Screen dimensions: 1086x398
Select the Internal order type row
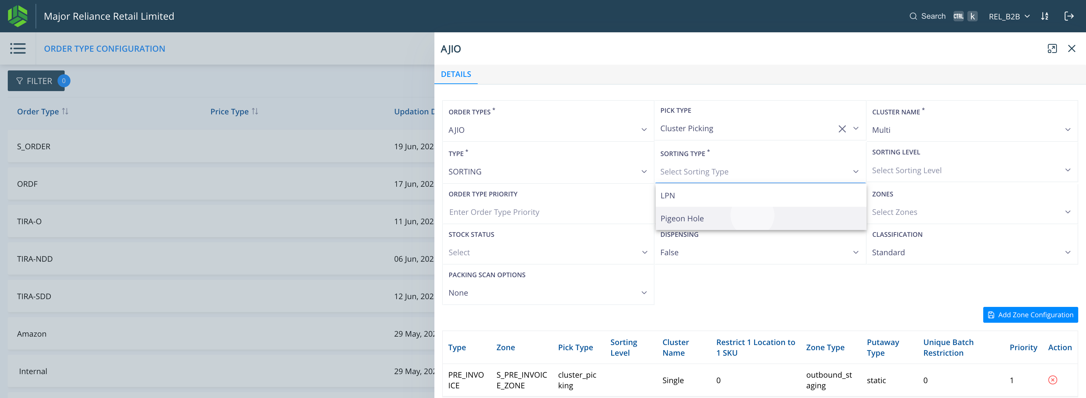point(221,371)
